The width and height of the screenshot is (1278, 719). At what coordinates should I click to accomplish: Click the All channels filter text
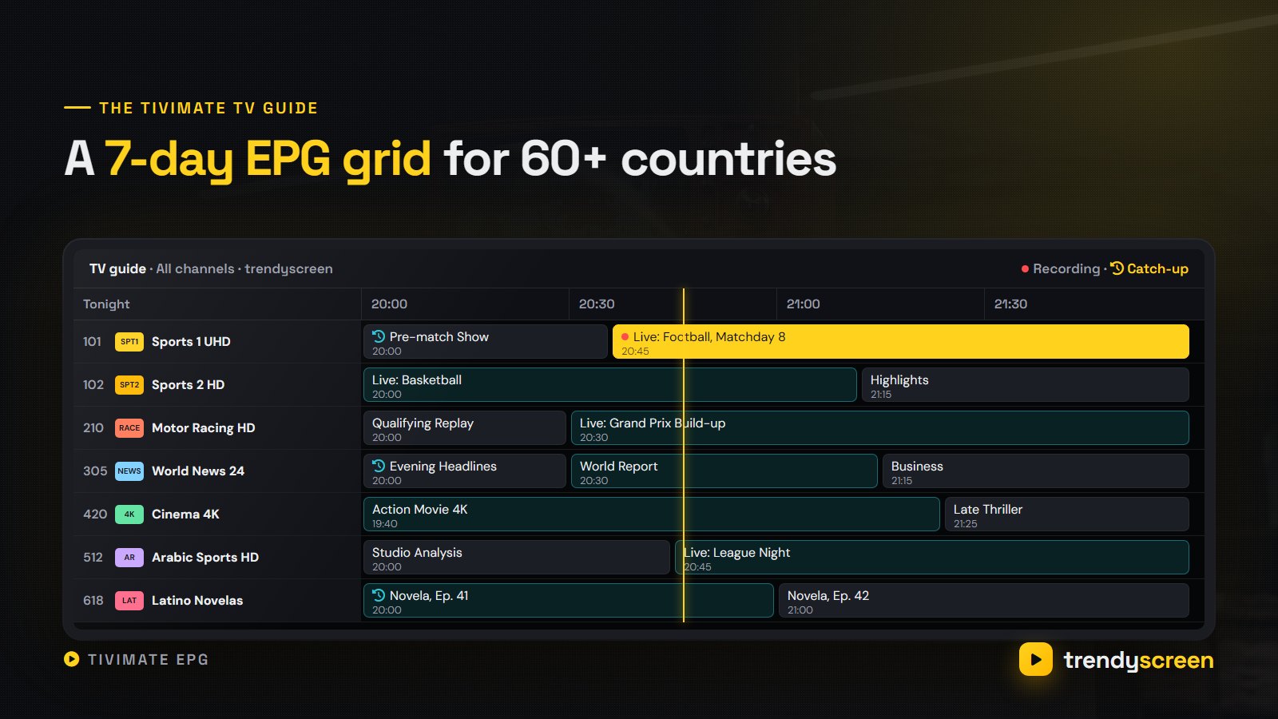point(195,269)
